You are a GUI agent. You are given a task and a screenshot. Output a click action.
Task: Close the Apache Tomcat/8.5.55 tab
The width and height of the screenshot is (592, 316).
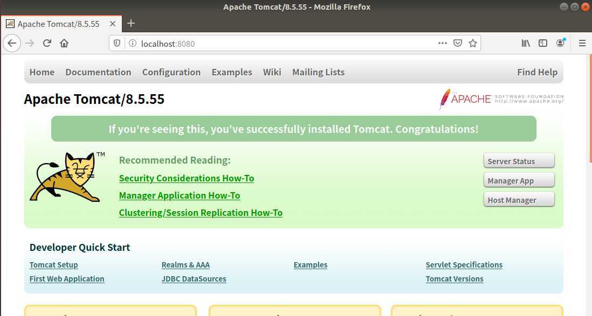pyautogui.click(x=113, y=24)
